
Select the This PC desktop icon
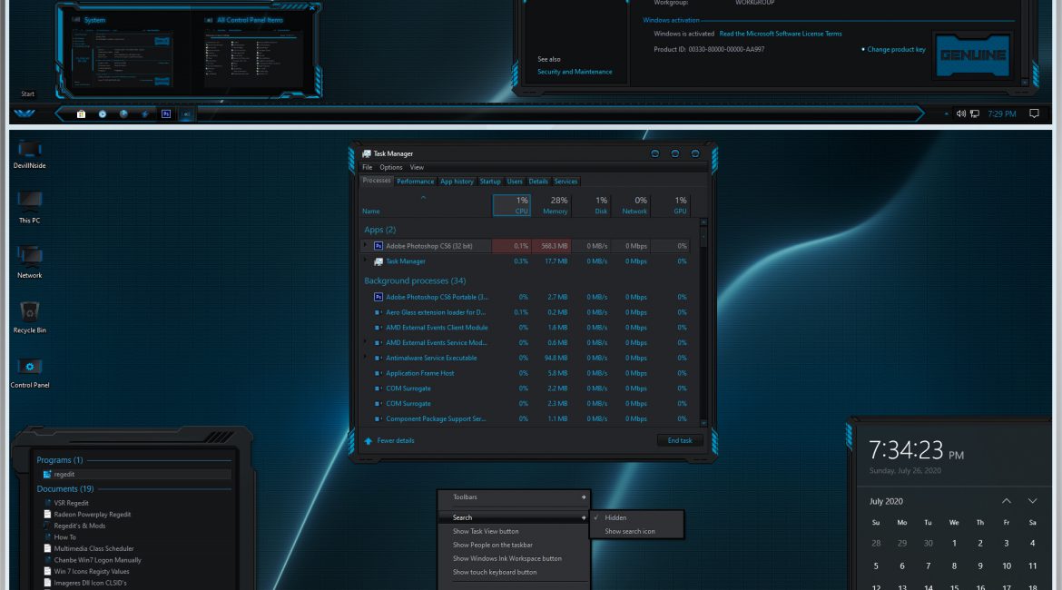coord(29,207)
